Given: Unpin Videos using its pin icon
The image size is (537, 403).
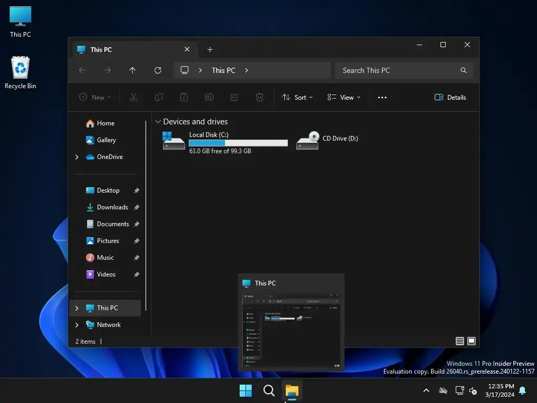Looking at the screenshot, I should pos(137,274).
